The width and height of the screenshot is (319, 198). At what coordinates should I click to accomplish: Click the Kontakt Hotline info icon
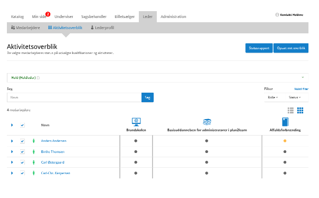(277, 15)
